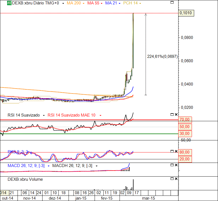Click the 0,1010 price level label
Viewport: 218px width, 201px height.
[186, 13]
